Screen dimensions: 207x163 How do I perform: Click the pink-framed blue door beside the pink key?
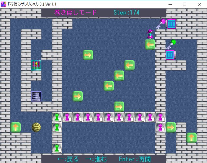pyautogui.click(x=171, y=24)
